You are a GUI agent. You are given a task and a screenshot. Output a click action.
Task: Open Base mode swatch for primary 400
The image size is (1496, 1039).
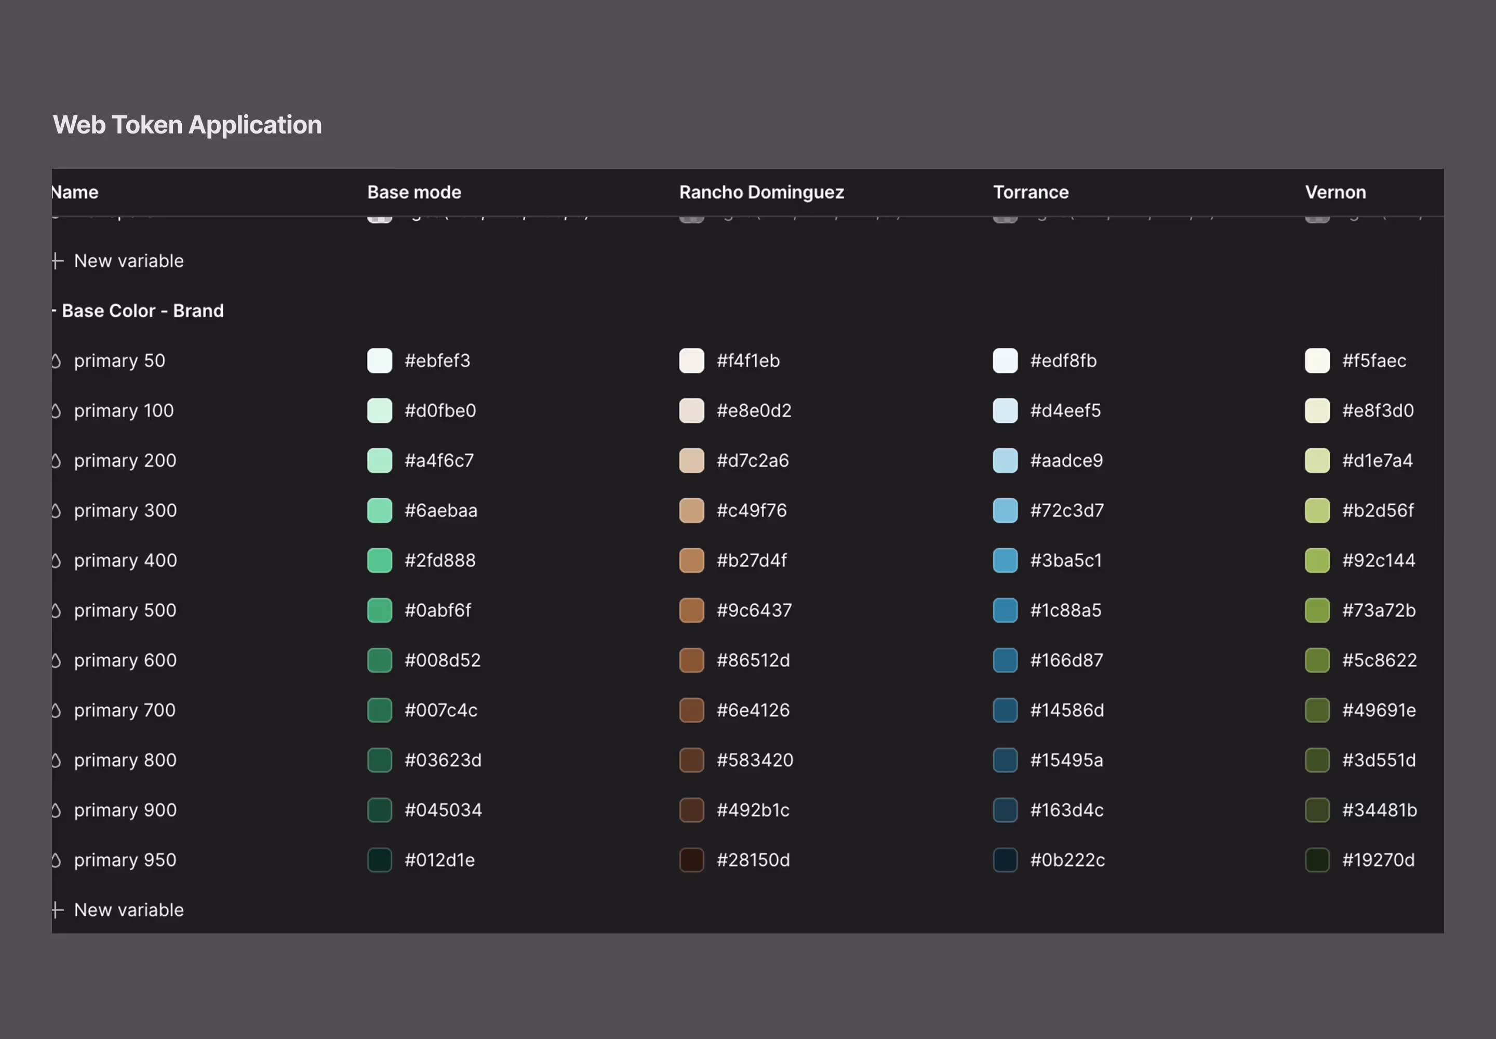[380, 561]
